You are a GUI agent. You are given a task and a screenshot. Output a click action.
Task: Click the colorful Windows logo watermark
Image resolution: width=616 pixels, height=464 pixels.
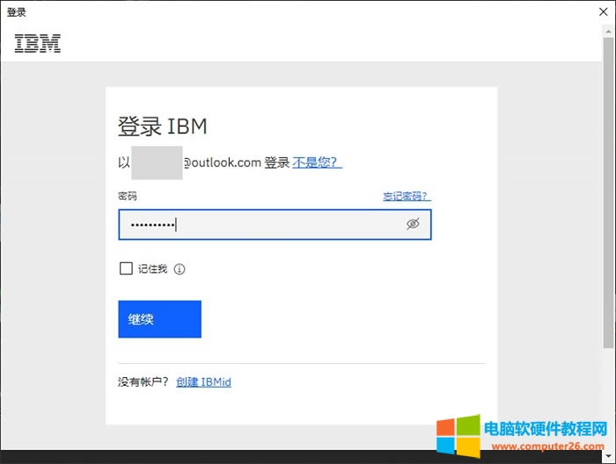[x=458, y=434]
